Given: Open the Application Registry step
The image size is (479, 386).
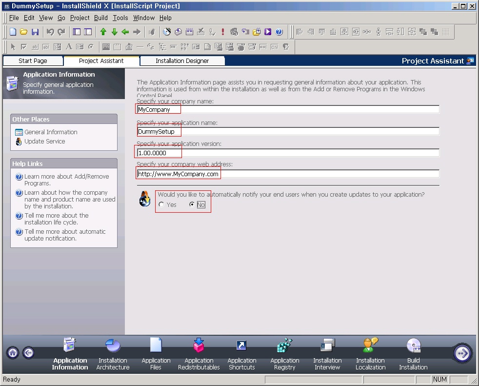Looking at the screenshot, I should [x=285, y=354].
